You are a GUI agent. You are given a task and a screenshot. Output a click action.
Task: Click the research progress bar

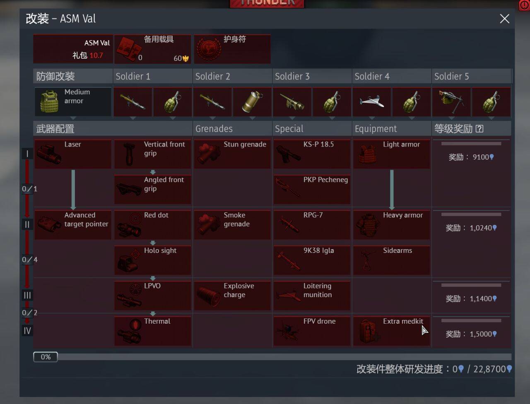point(272,357)
